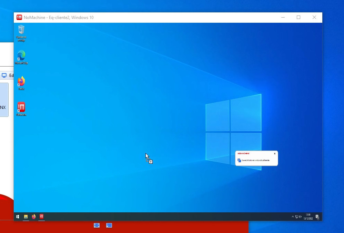The width and height of the screenshot is (344, 233).
Task: Click the remote Windows Start button
Action: tap(18, 217)
